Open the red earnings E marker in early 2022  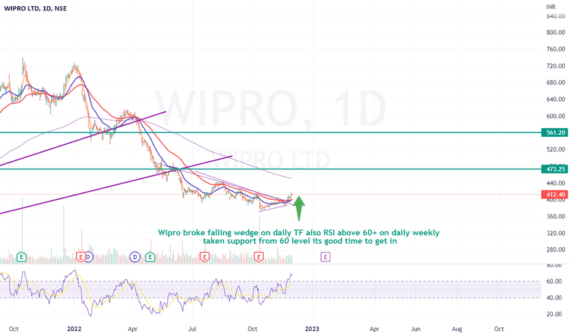[x=81, y=257]
